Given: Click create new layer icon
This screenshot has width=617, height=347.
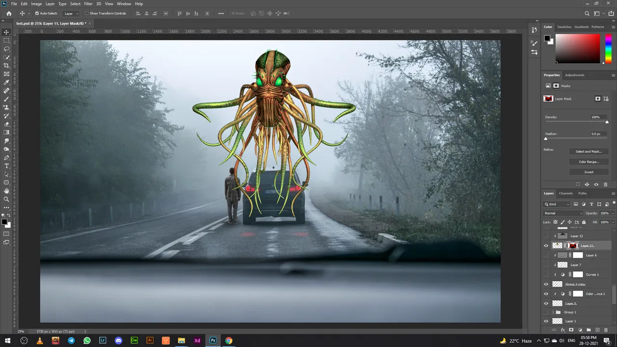Looking at the screenshot, I should (597, 330).
